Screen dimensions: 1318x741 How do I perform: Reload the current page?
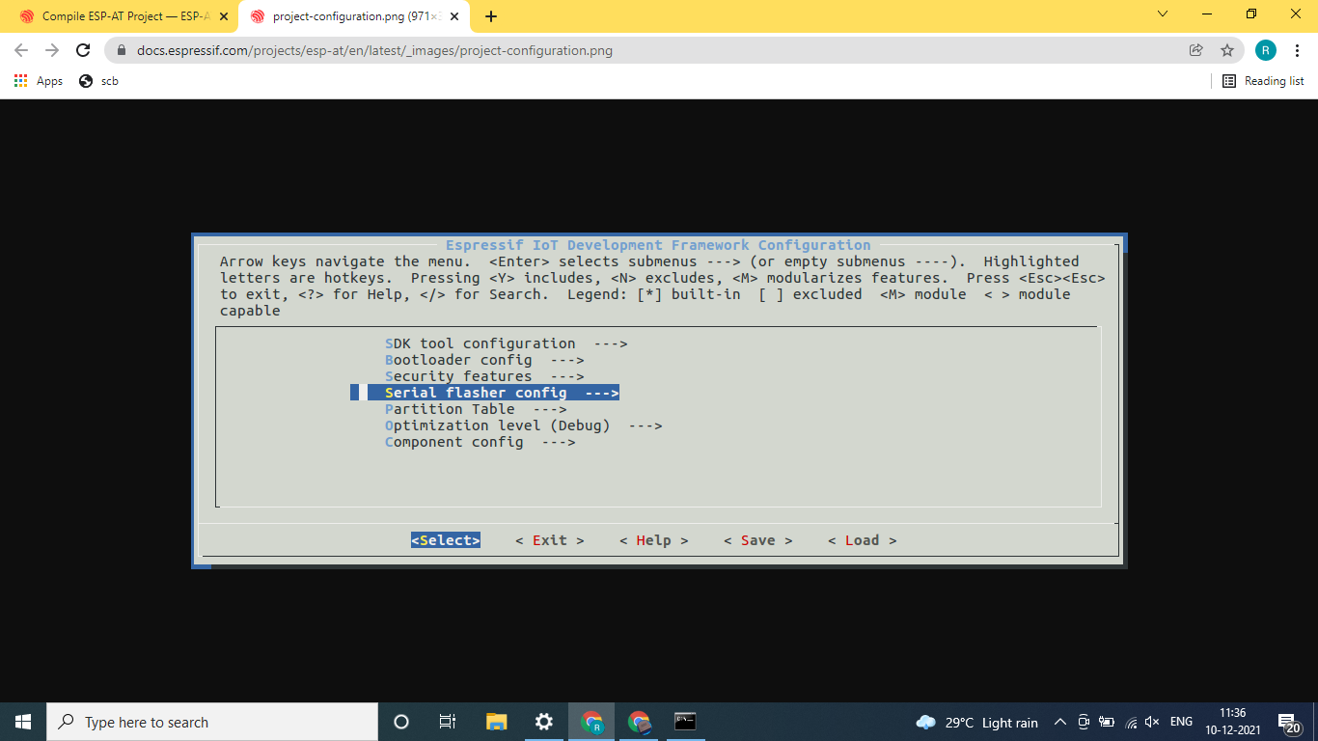82,50
